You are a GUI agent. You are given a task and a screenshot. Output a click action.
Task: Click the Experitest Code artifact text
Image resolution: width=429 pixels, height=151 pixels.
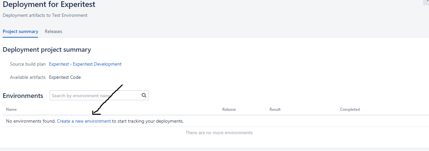point(65,77)
